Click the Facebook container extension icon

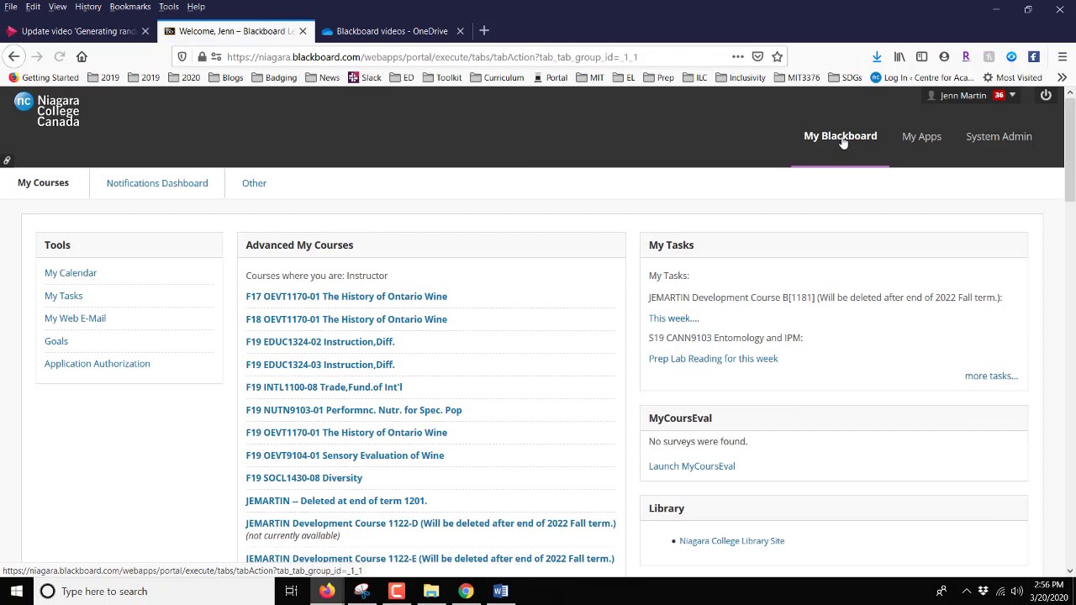tap(1034, 56)
